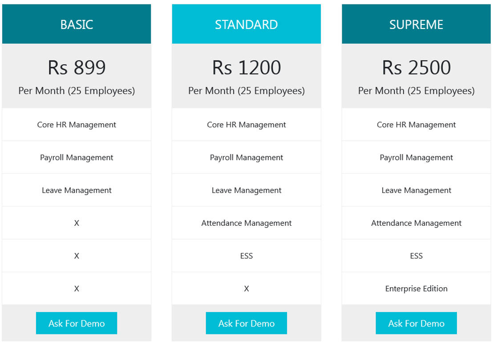Click ESS feature in Standard plan
The height and width of the screenshot is (342, 493).
[246, 256]
